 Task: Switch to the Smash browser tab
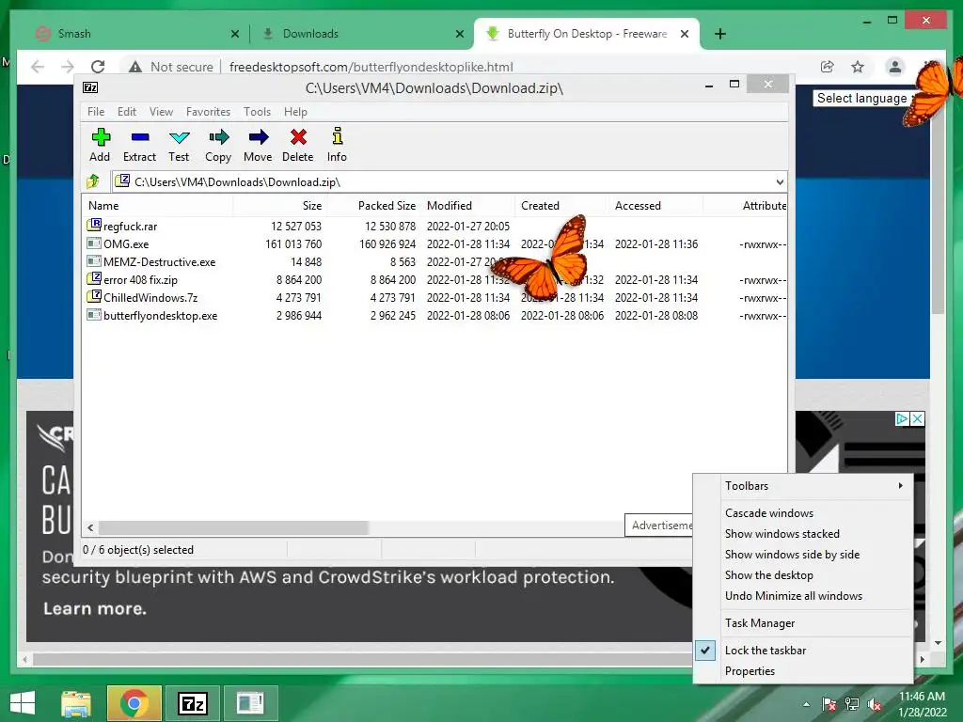tap(137, 34)
